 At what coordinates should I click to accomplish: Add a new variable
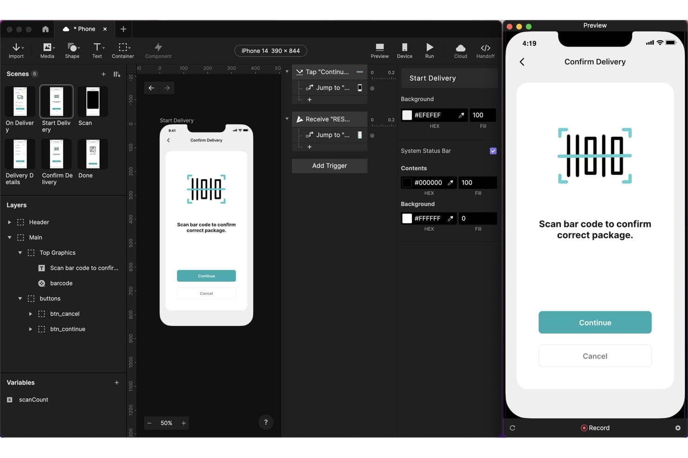click(117, 383)
